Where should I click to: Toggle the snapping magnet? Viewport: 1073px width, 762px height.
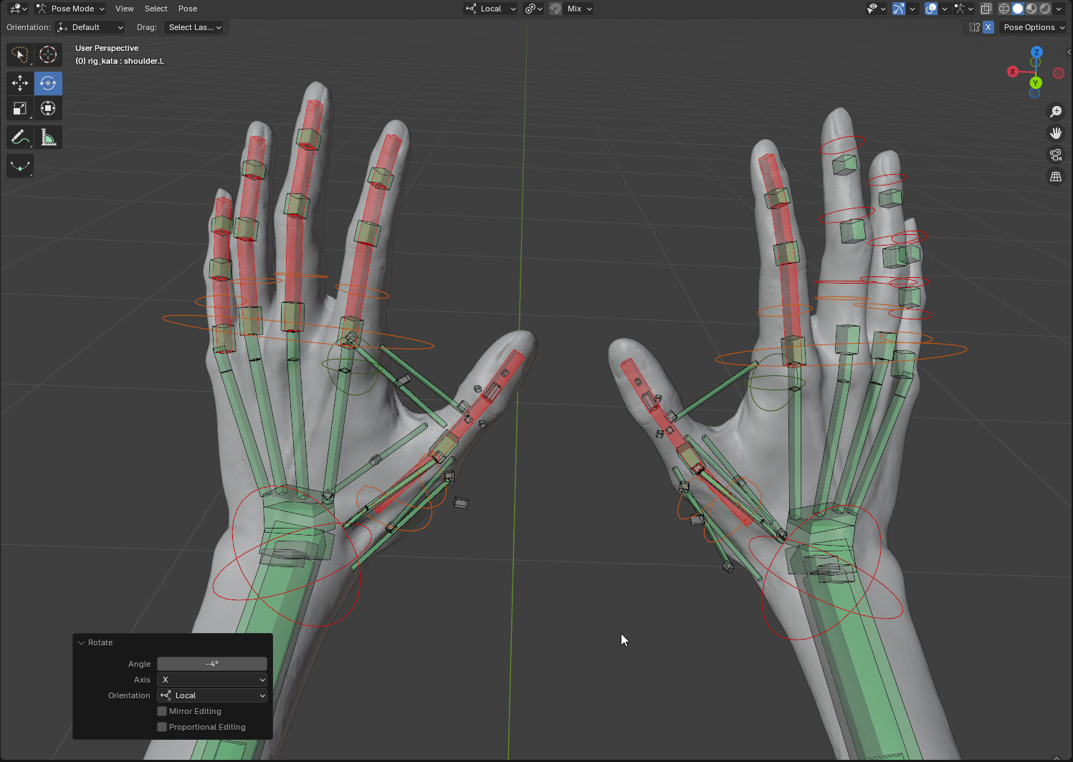[555, 9]
